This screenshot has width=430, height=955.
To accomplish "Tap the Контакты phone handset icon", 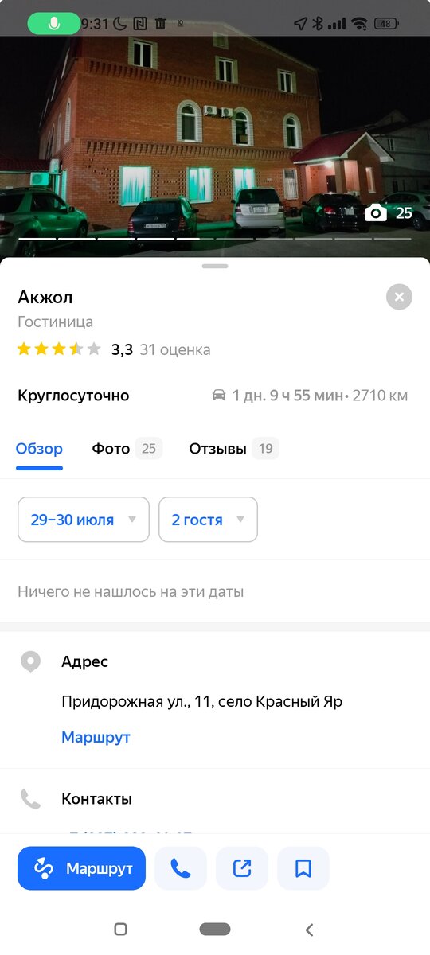I will [x=30, y=799].
